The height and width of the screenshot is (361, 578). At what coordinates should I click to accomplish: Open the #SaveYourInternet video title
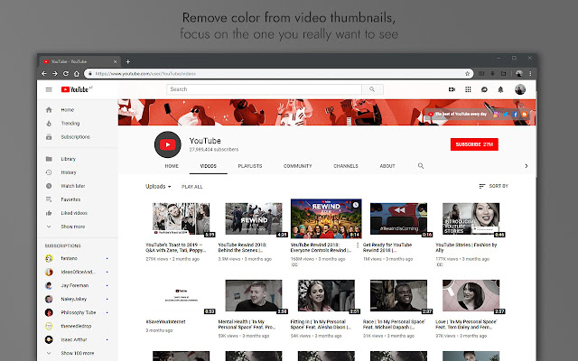point(165,321)
